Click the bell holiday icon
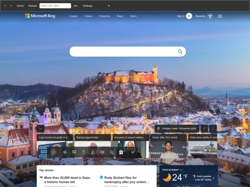Viewport: 250px width, 187px height. pyautogui.click(x=112, y=152)
